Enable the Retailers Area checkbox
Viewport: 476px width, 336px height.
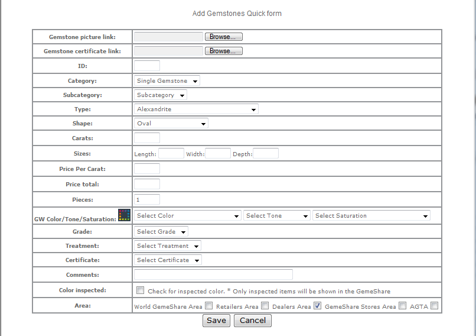(x=265, y=306)
